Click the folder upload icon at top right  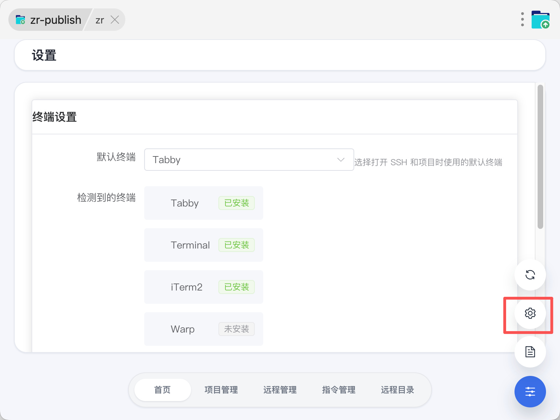[540, 20]
